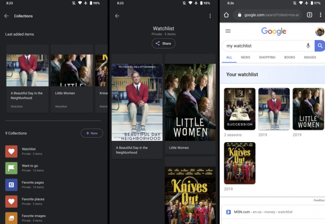The image size is (325, 224).
Task: Open the Favorite pages collection row
Action: point(54,185)
